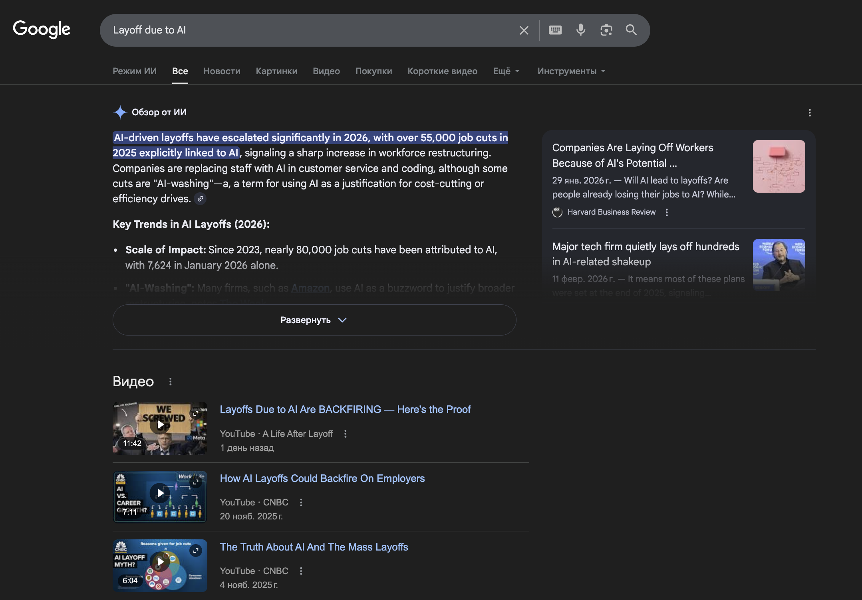Switch to the Новости tab
This screenshot has height=600, width=862.
point(222,71)
